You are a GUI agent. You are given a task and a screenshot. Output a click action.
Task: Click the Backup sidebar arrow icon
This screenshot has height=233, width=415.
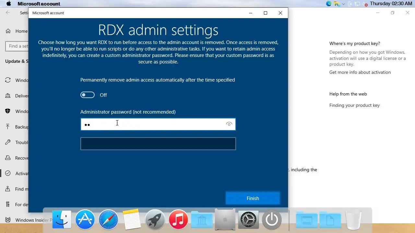[x=8, y=127]
